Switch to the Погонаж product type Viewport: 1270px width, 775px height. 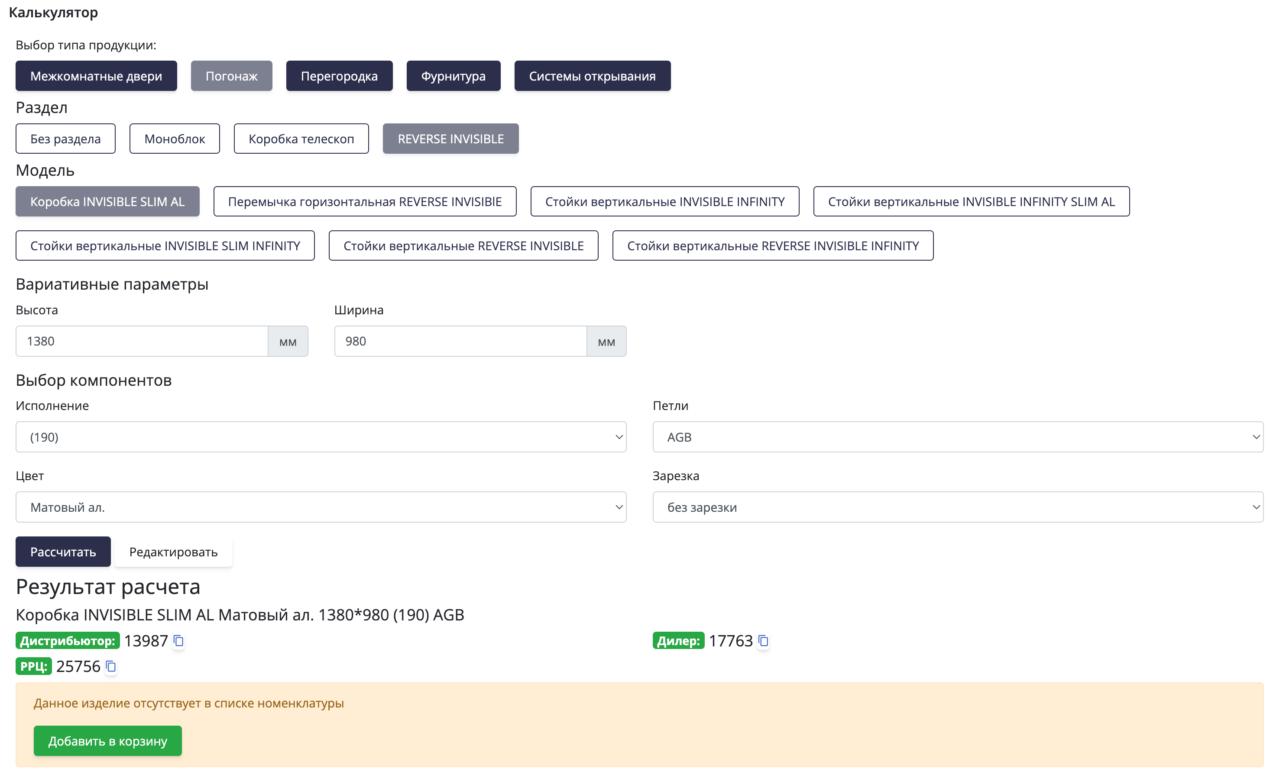(231, 76)
